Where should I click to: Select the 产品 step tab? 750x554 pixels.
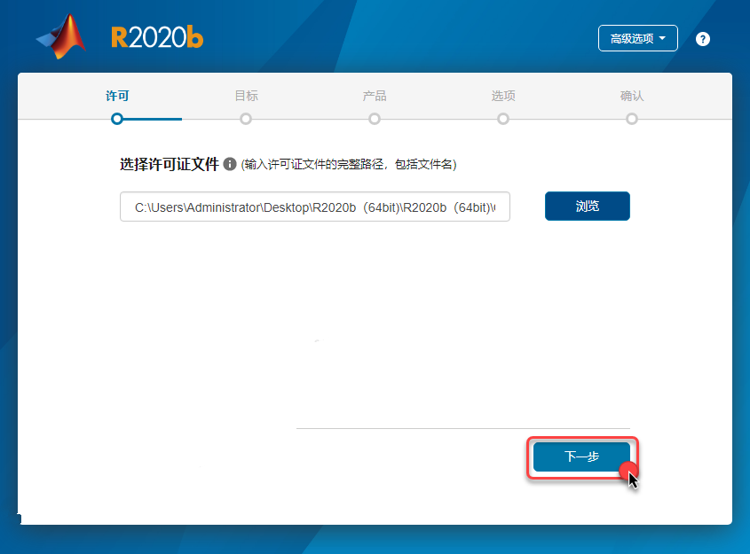point(375,96)
